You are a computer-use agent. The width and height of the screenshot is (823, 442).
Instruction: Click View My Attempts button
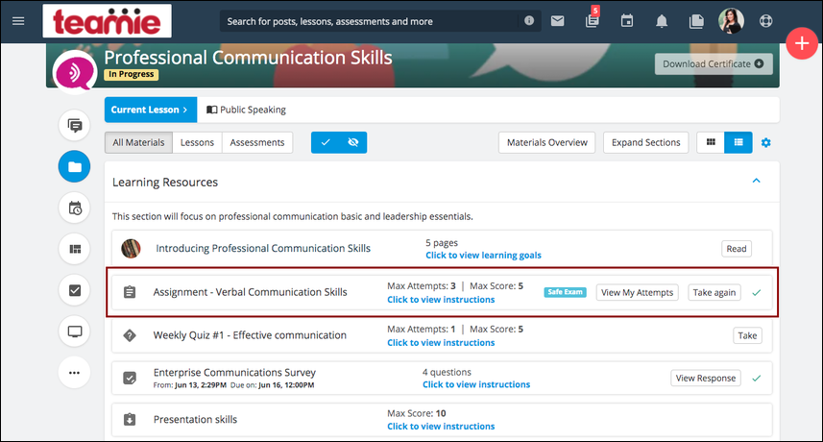tap(638, 292)
